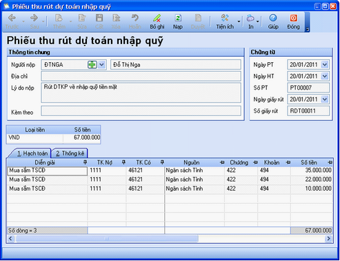Open Người nộp dropdown list
340x261 pixels.
pyautogui.click(x=101, y=65)
